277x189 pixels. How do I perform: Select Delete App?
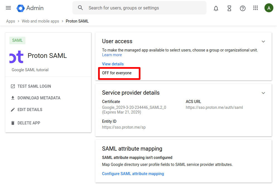click(29, 123)
